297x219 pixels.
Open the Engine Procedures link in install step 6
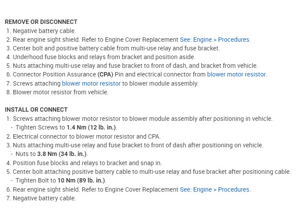215,189
